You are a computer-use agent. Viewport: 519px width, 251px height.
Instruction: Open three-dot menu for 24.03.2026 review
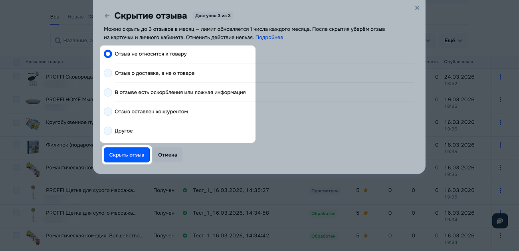coord(500,77)
